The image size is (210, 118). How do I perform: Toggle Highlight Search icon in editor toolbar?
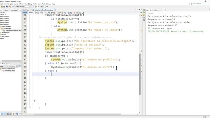54,13
